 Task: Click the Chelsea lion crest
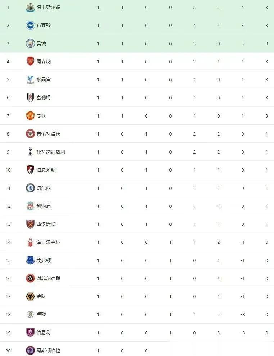pyautogui.click(x=30, y=188)
